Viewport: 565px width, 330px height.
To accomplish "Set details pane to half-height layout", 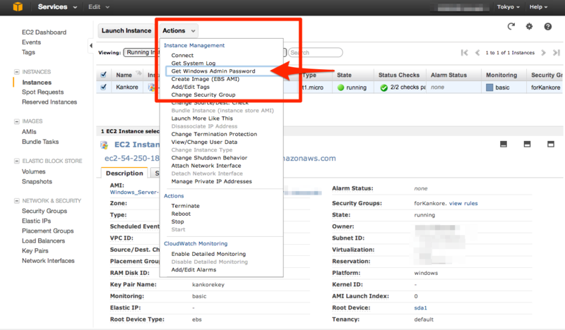I will [527, 145].
